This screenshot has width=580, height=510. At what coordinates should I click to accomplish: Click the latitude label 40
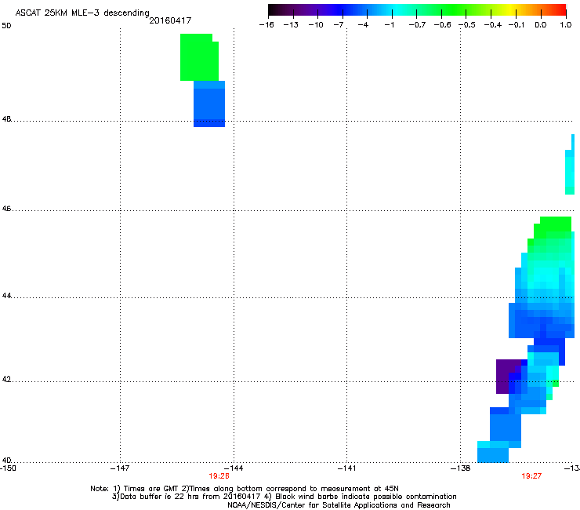pyautogui.click(x=6, y=460)
